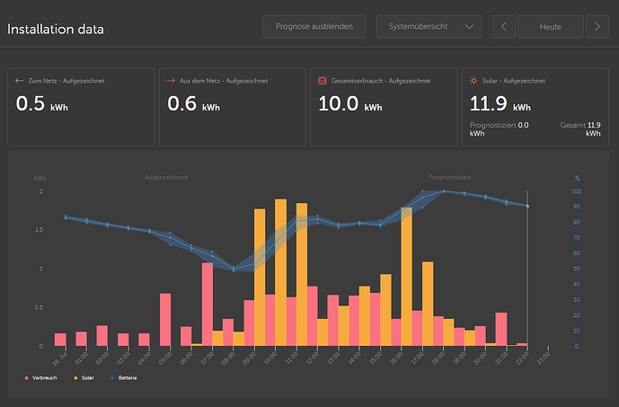Screen dimensions: 619x407
Task: Click green arrow icon of Zum Netz card
Action: pos(19,81)
